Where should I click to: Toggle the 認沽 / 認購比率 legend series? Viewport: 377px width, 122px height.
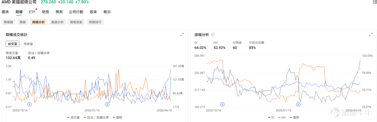(x=96, y=117)
